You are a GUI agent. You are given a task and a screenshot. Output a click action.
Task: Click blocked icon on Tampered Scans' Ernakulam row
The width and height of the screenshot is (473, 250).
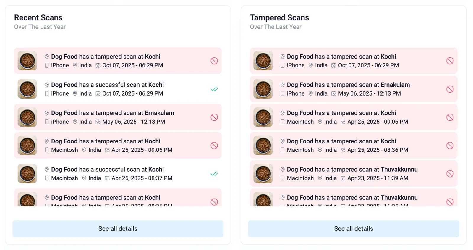450,89
